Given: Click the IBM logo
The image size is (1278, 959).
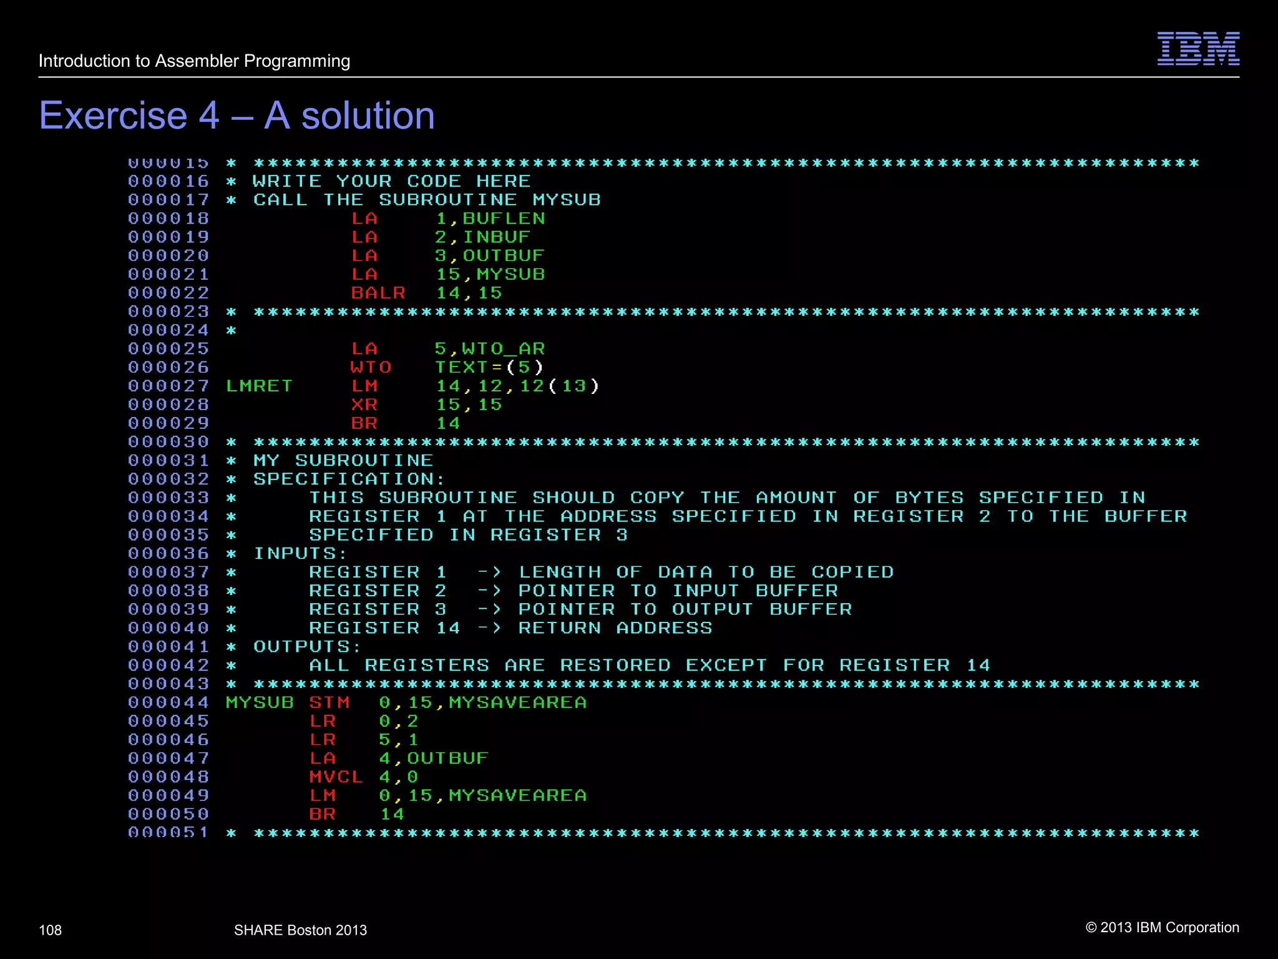Looking at the screenshot, I should tap(1198, 49).
